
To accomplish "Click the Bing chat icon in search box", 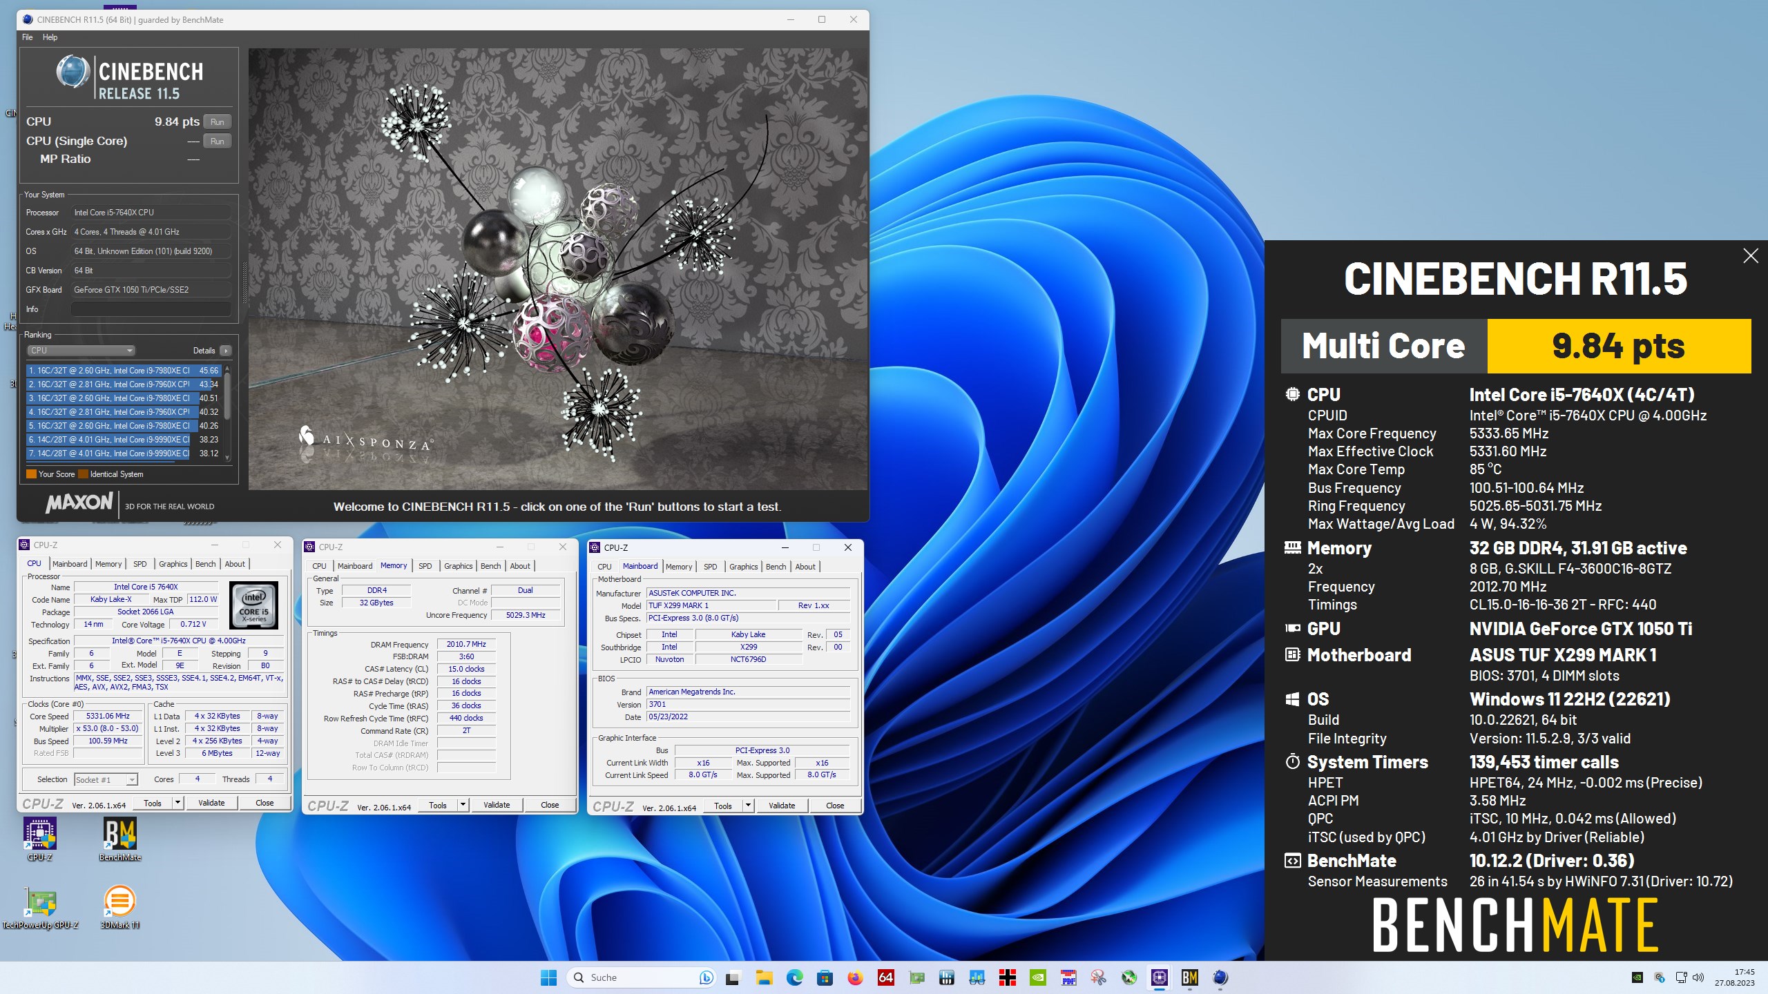I will coord(706,977).
